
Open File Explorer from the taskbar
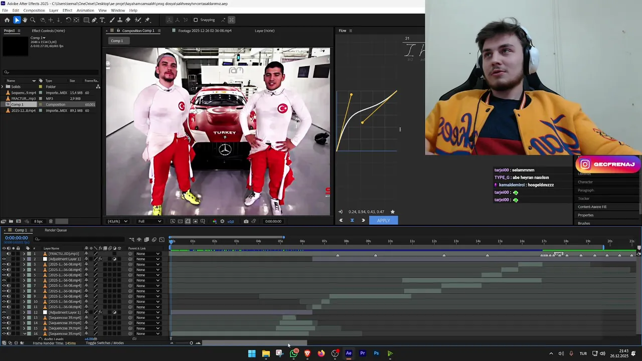[266, 353]
